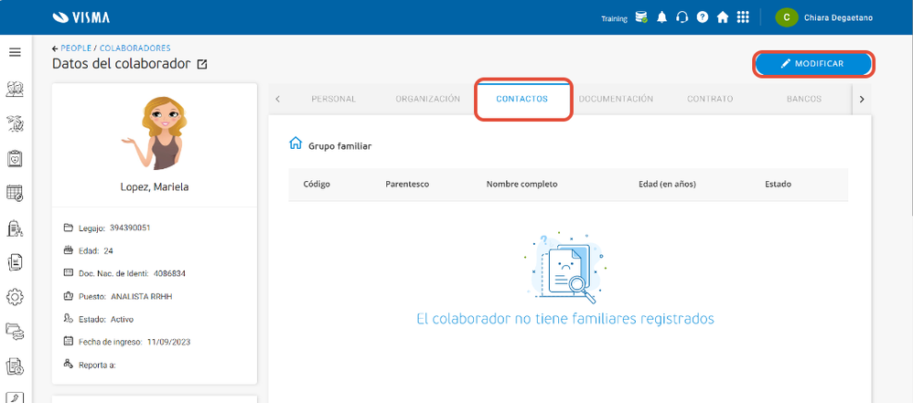The width and height of the screenshot is (913, 403).
Task: Follow the COLABORADORES breadcrumb link
Action: [x=135, y=48]
